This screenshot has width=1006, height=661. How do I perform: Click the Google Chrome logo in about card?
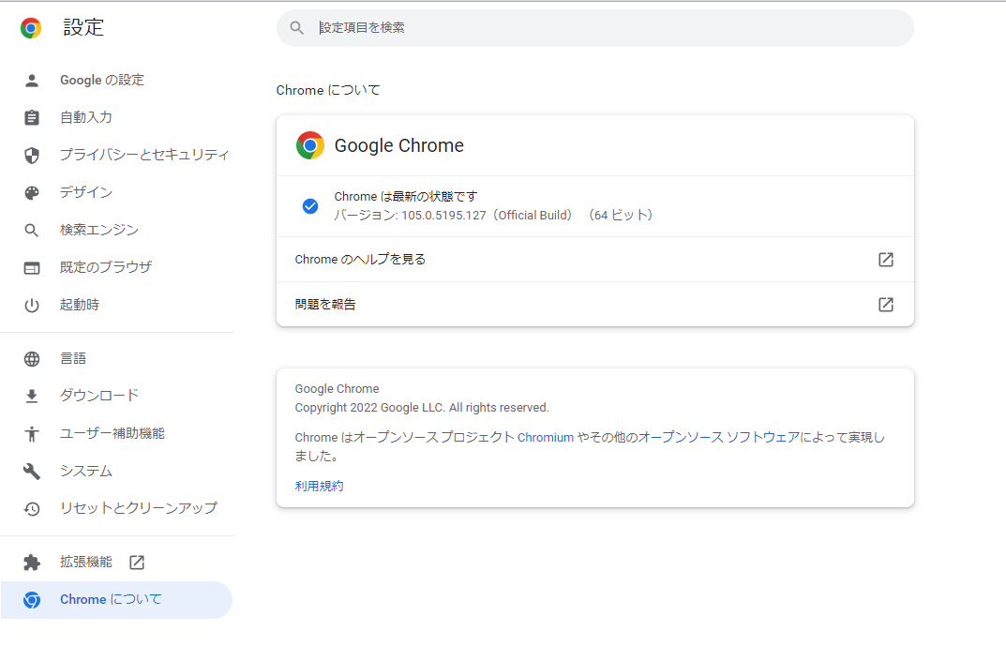(x=310, y=145)
